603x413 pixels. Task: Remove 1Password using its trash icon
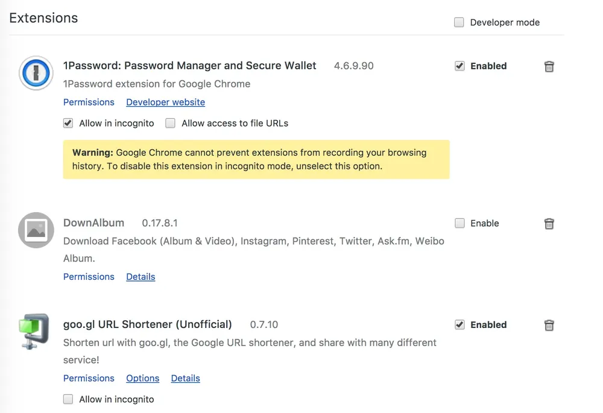coord(549,66)
